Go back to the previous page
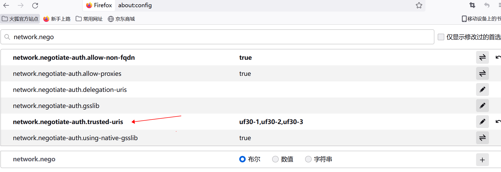The height and width of the screenshot is (172, 501). [x=6, y=5]
